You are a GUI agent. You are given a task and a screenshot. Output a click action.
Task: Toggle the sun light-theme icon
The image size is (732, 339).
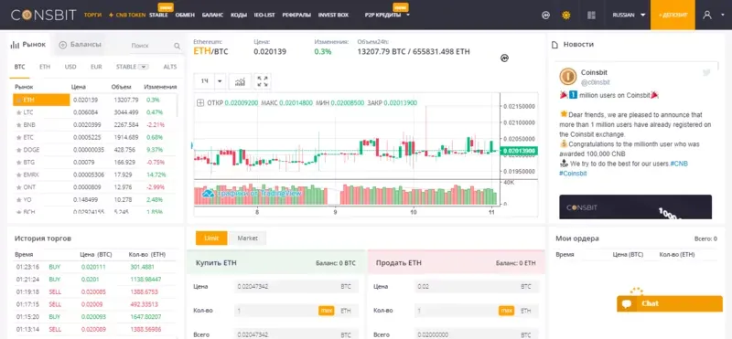(x=566, y=15)
